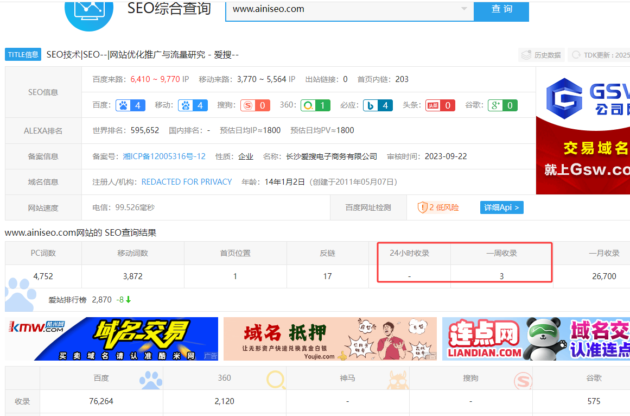
Task: Click the 收录 row label
Action: pos(22,401)
